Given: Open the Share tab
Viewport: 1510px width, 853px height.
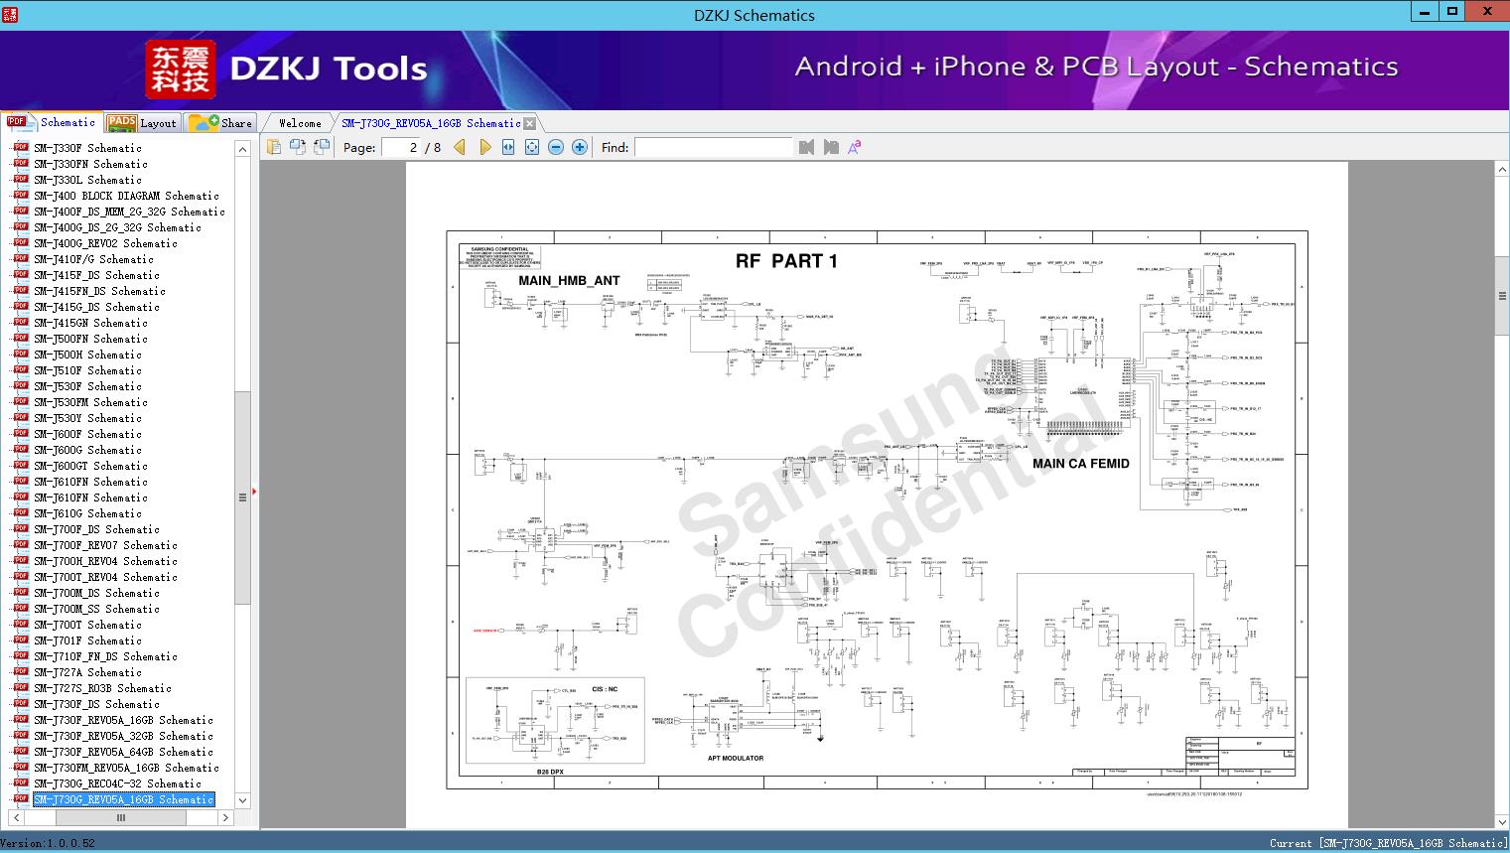Looking at the screenshot, I should tap(221, 123).
